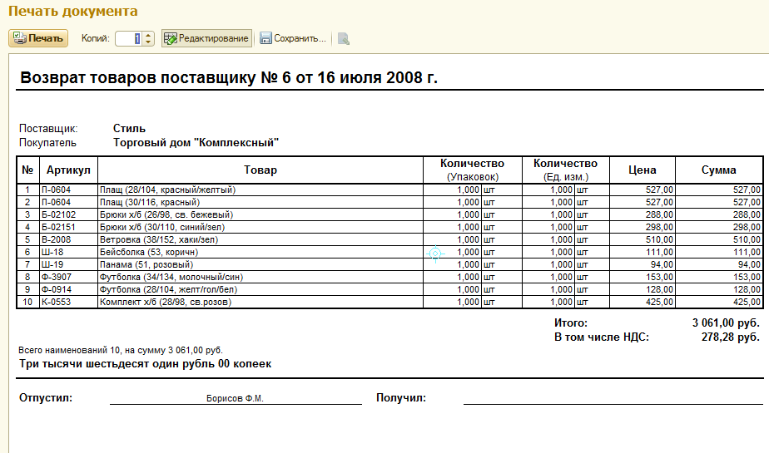The height and width of the screenshot is (453, 769).
Task: Click the Отпустил: label
Action: 46,397
